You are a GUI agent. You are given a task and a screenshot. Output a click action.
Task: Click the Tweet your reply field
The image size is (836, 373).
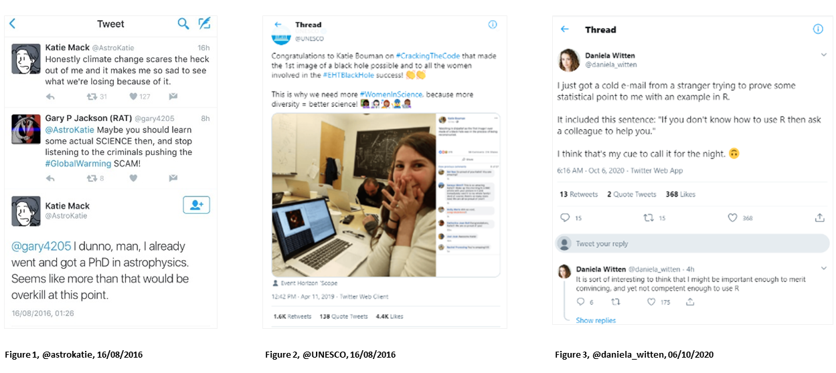[x=693, y=243]
